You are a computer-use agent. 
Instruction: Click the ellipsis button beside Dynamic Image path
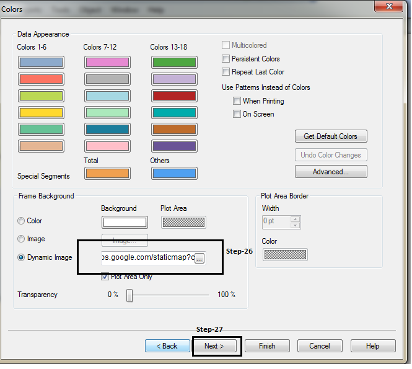[x=199, y=259]
